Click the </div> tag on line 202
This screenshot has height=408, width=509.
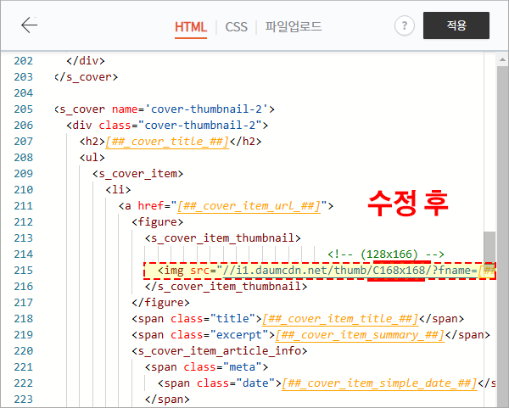click(86, 61)
